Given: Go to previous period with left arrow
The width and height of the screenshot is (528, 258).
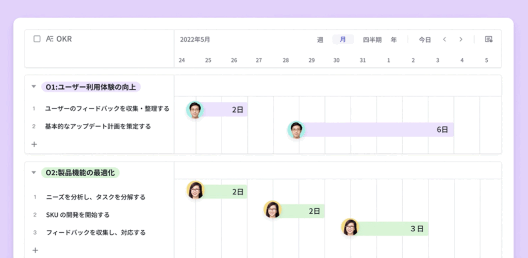Looking at the screenshot, I should point(444,40).
